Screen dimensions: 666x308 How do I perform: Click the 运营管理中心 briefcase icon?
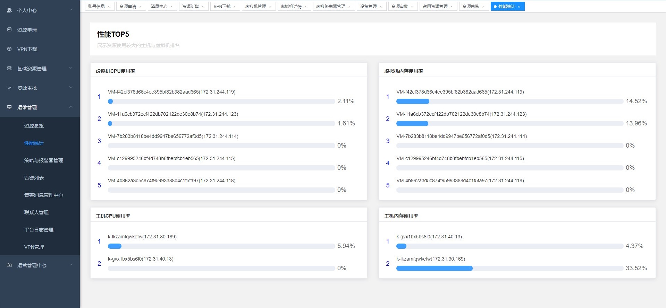point(9,265)
